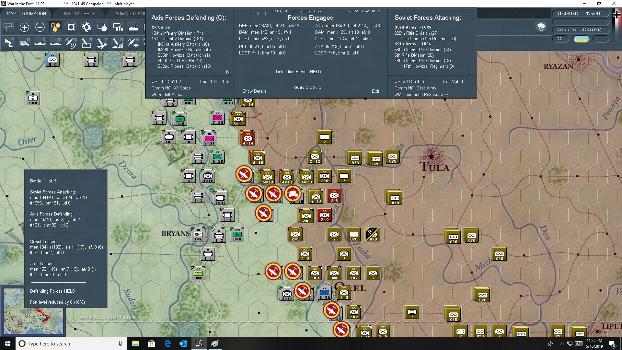
Task: Expand Soviet forces list with [v]
Action: click(x=470, y=72)
